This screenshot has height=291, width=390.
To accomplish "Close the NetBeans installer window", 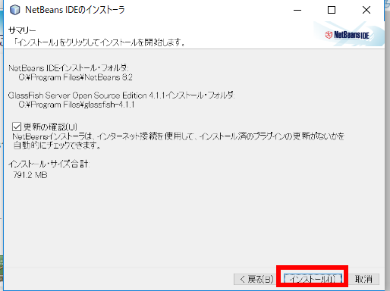I will pos(366,10).
